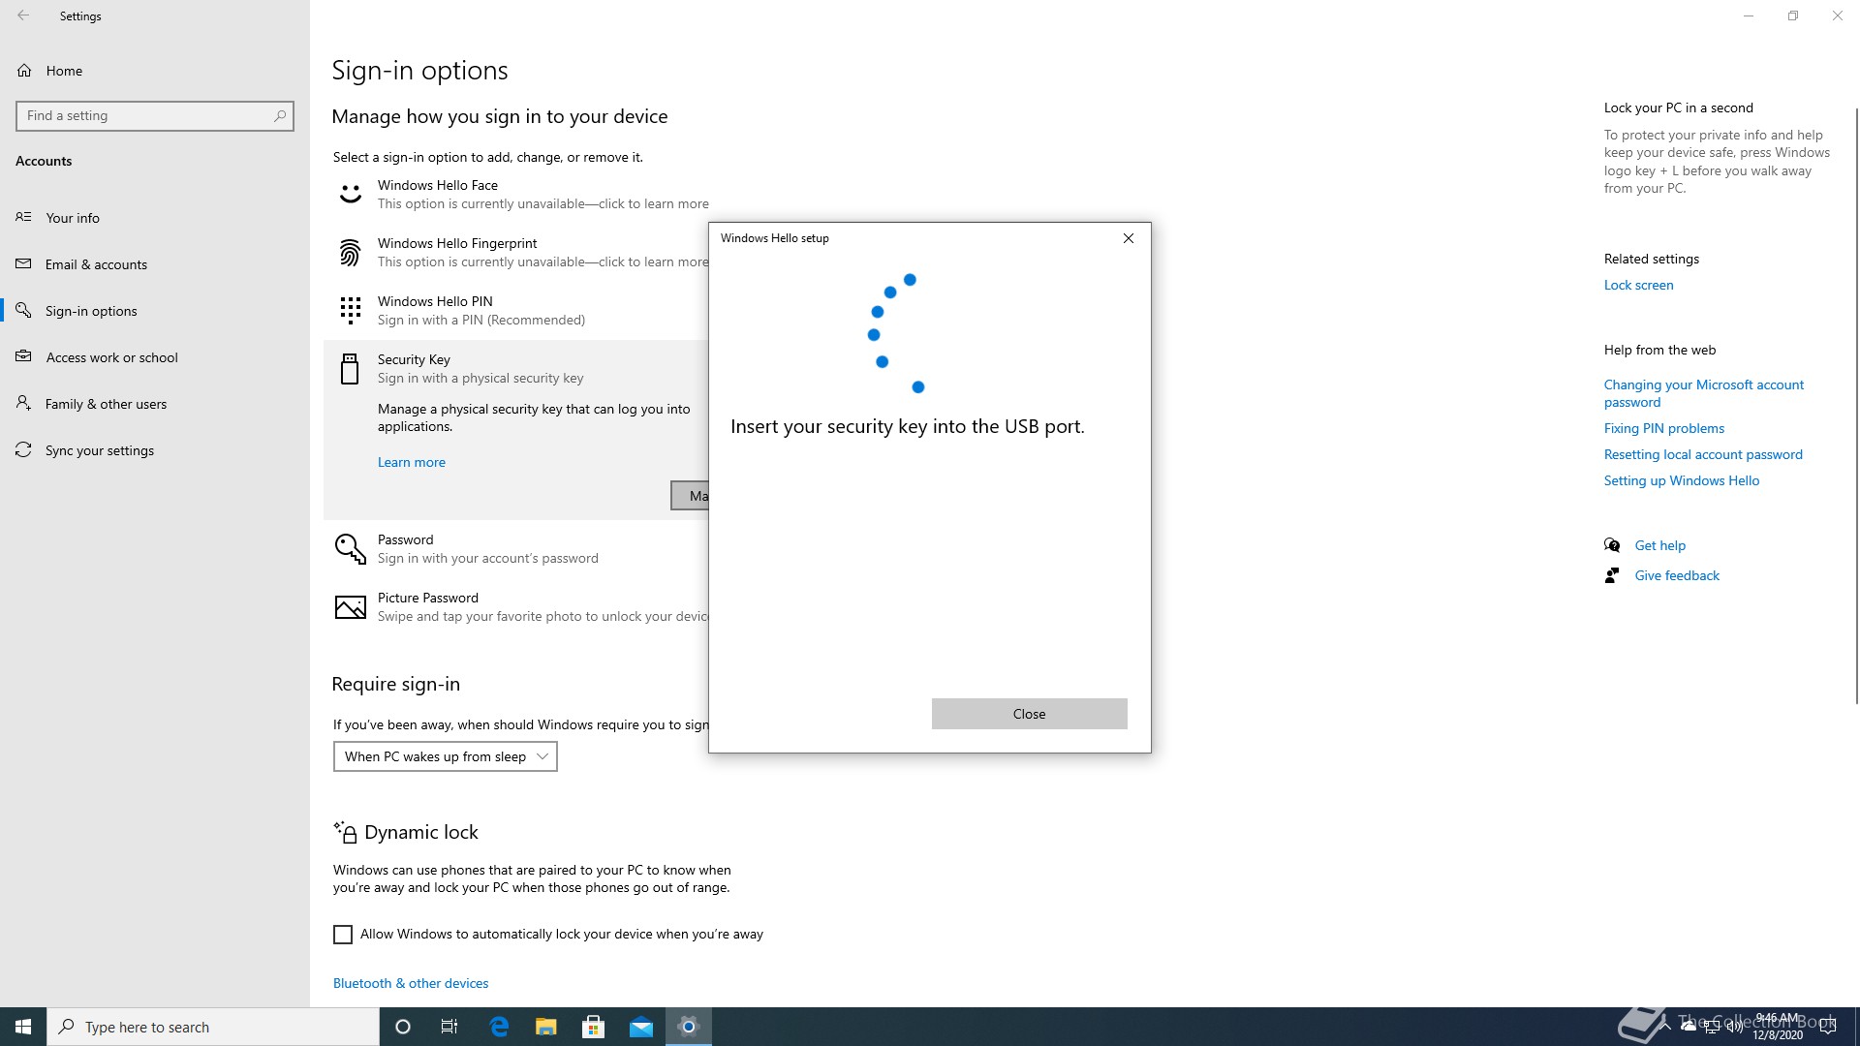Click the Find a setting search field
Viewport: 1860px width, 1046px height.
(x=145, y=115)
